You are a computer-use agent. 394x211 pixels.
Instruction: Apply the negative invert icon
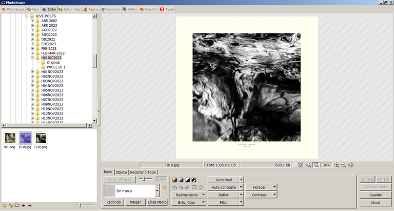194,180
